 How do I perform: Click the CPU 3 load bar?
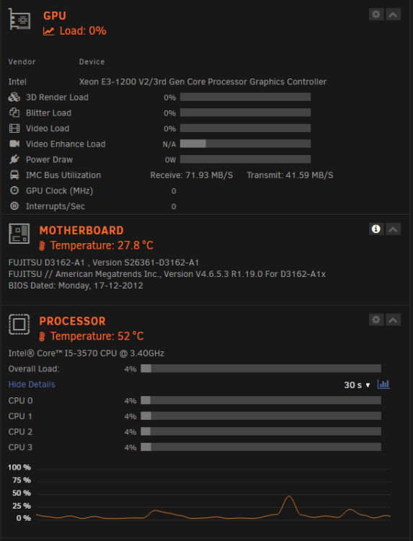[x=261, y=447]
